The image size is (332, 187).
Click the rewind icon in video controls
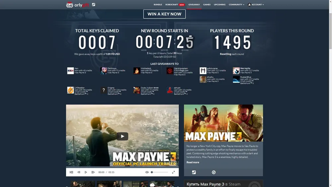click(79, 172)
